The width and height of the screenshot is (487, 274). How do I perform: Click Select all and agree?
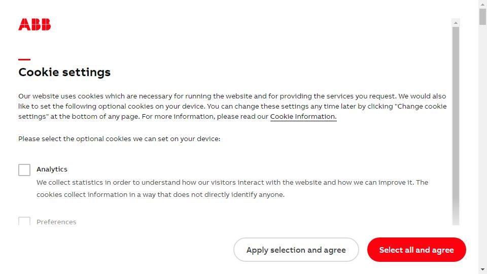point(416,250)
